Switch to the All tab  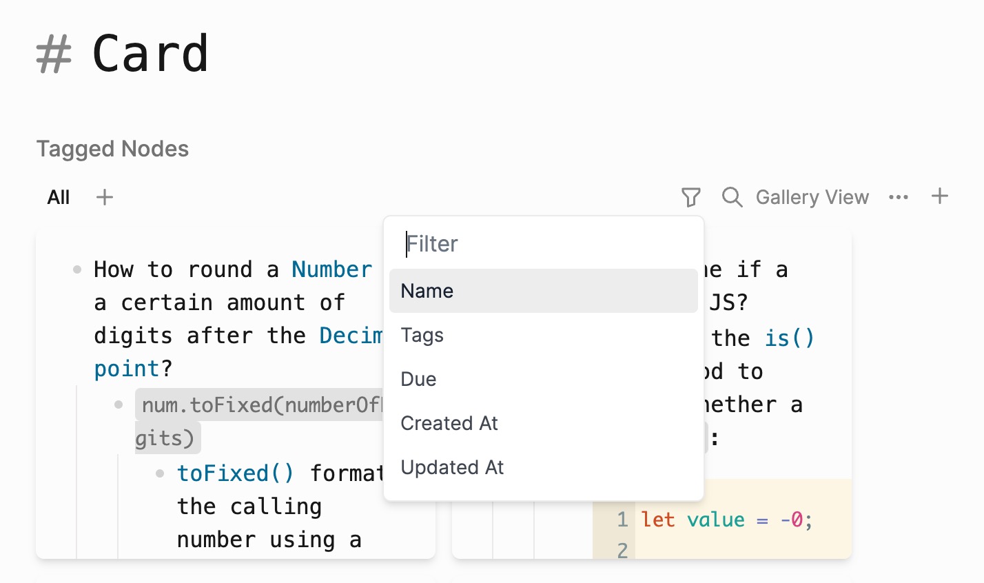click(59, 198)
